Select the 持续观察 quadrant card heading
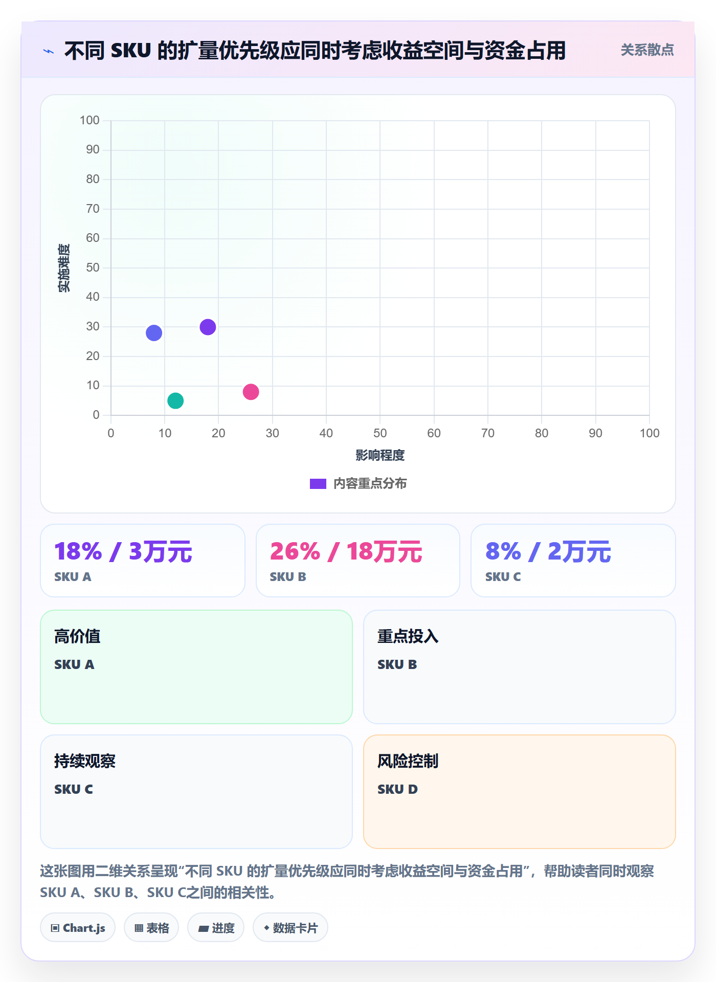This screenshot has height=982, width=716. (85, 761)
